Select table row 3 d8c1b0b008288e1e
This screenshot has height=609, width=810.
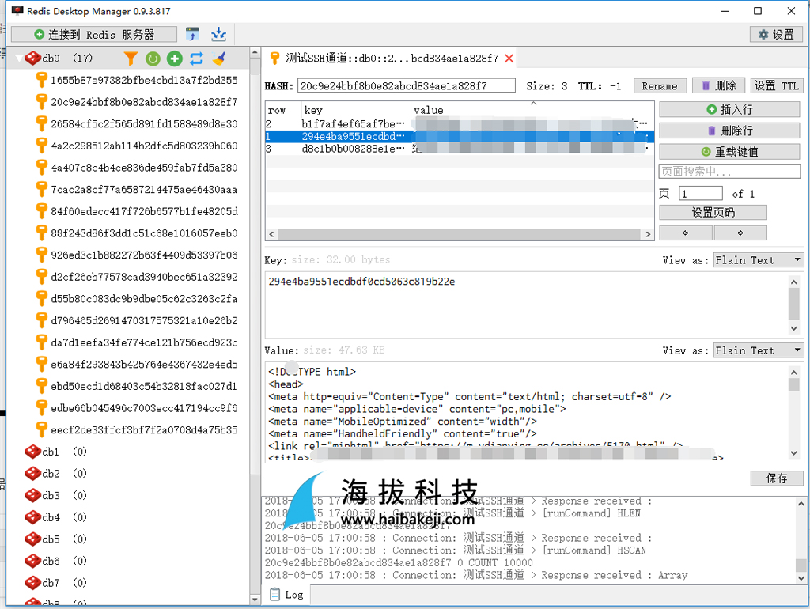coord(460,149)
